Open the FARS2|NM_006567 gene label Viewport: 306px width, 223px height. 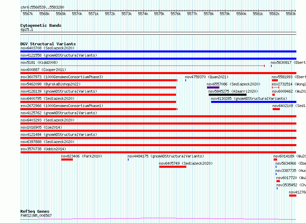[x=36, y=215]
